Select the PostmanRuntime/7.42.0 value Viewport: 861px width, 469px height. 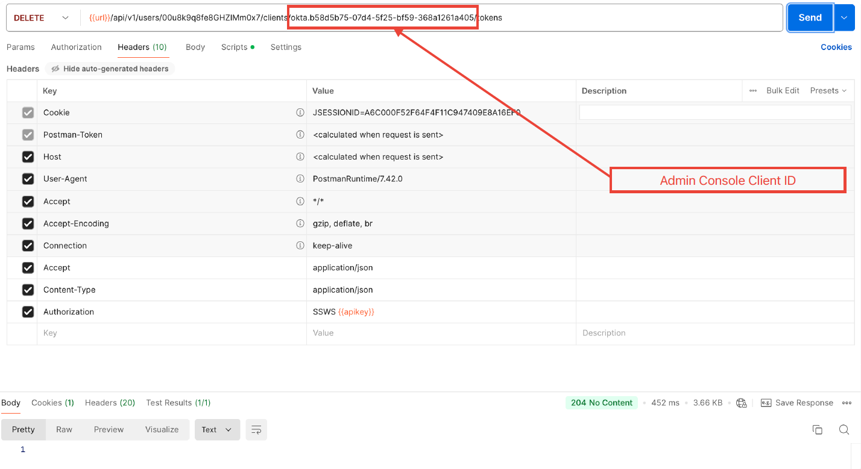(x=358, y=179)
